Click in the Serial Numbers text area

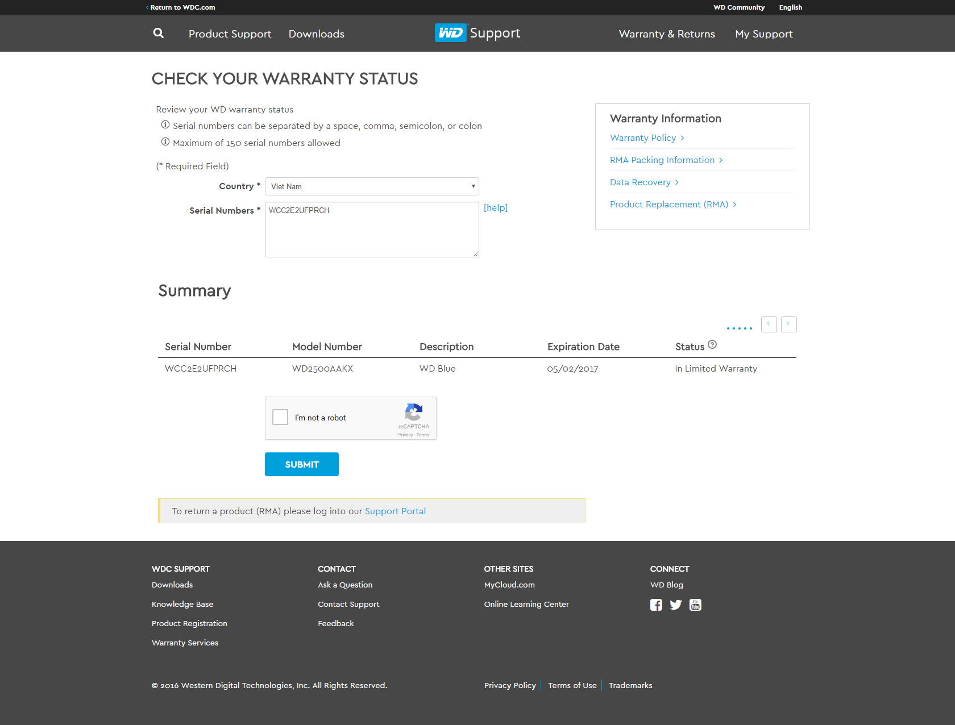coord(372,230)
